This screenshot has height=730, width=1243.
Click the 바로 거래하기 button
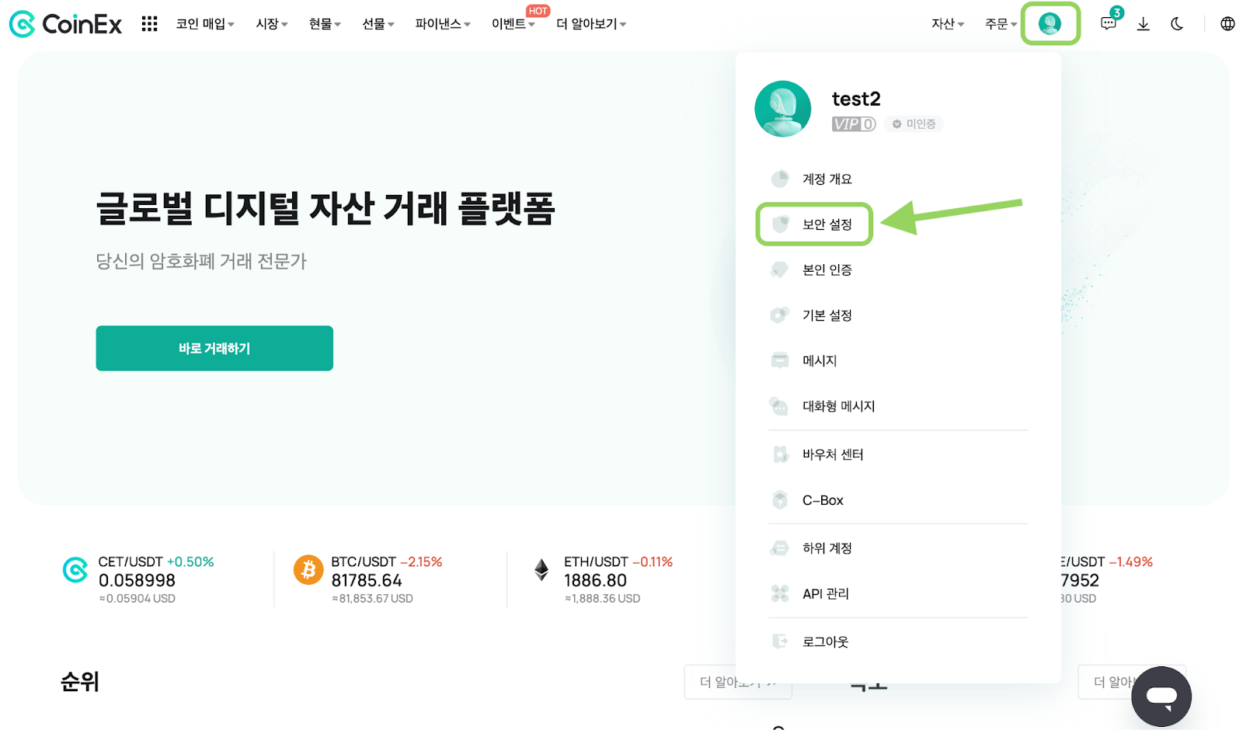click(x=214, y=348)
